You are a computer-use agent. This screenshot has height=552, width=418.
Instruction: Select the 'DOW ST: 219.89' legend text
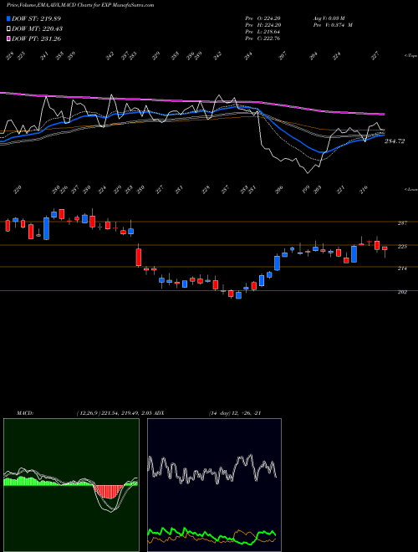point(37,18)
